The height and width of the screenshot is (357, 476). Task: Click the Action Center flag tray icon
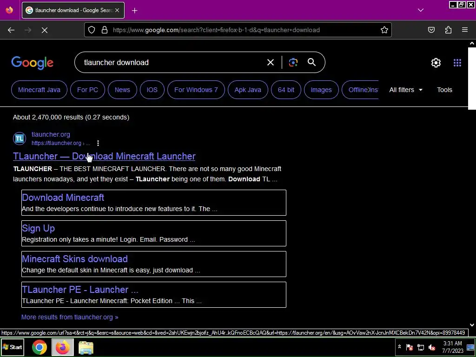[410, 347]
